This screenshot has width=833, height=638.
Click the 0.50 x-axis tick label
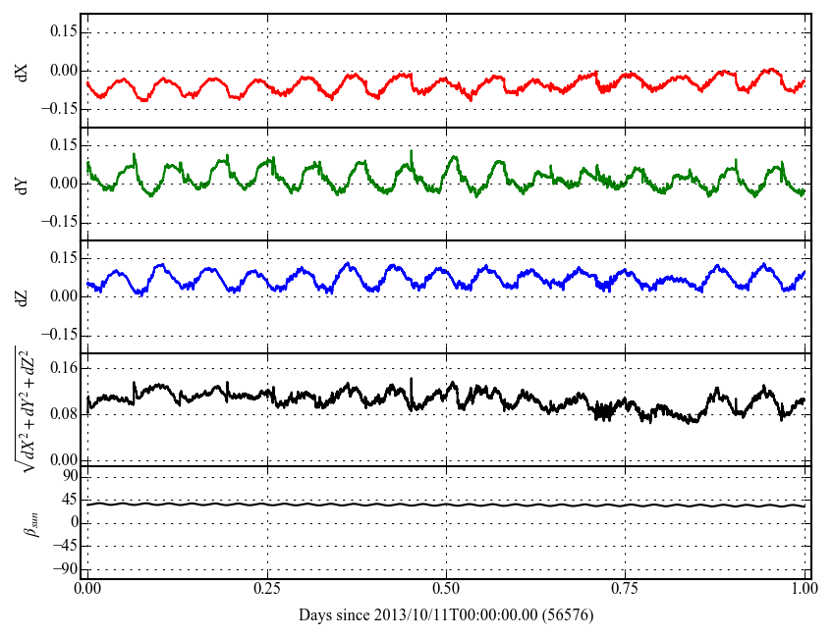pyautogui.click(x=446, y=590)
